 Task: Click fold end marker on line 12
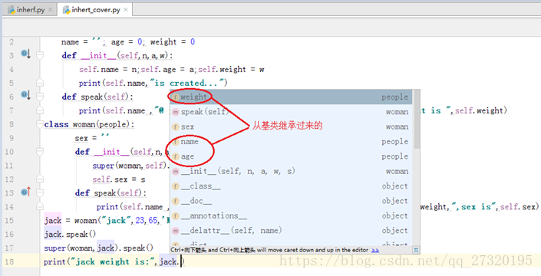40,179
